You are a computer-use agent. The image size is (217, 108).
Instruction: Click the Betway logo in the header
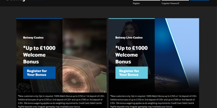tap(25, 0)
